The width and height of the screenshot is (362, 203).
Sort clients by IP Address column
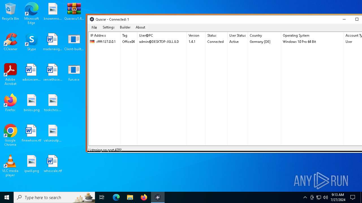pyautogui.click(x=104, y=36)
